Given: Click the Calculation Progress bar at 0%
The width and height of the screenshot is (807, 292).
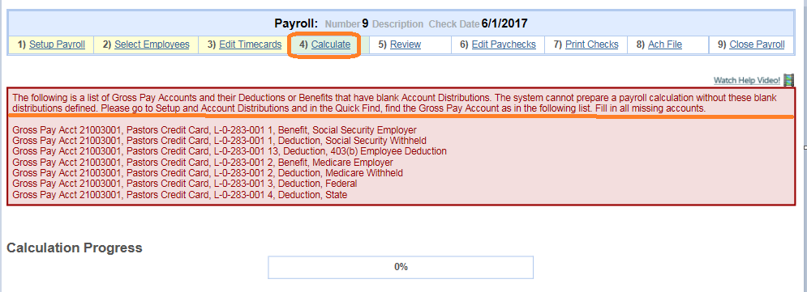Looking at the screenshot, I should click(401, 267).
